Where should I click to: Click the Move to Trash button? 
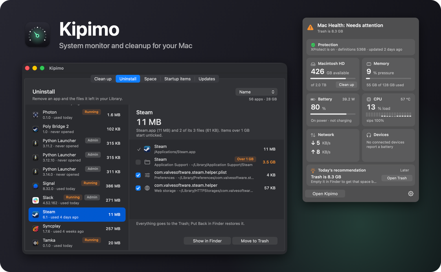(x=254, y=241)
